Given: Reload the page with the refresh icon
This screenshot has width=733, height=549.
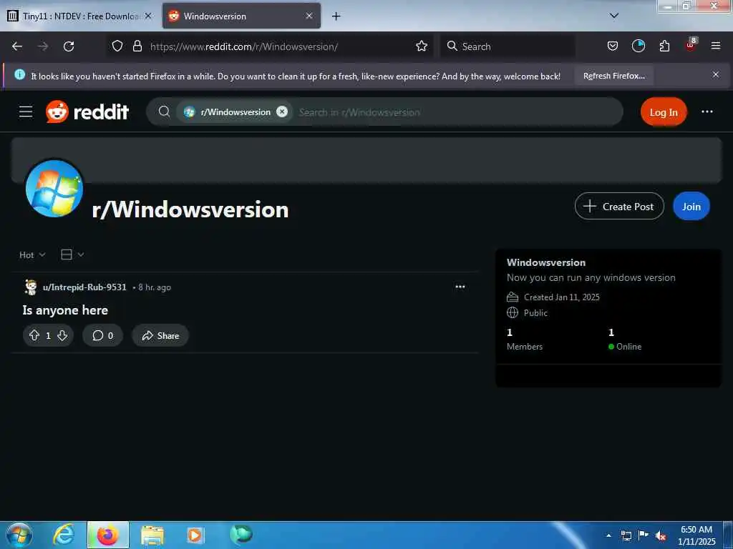Looking at the screenshot, I should click(x=69, y=46).
